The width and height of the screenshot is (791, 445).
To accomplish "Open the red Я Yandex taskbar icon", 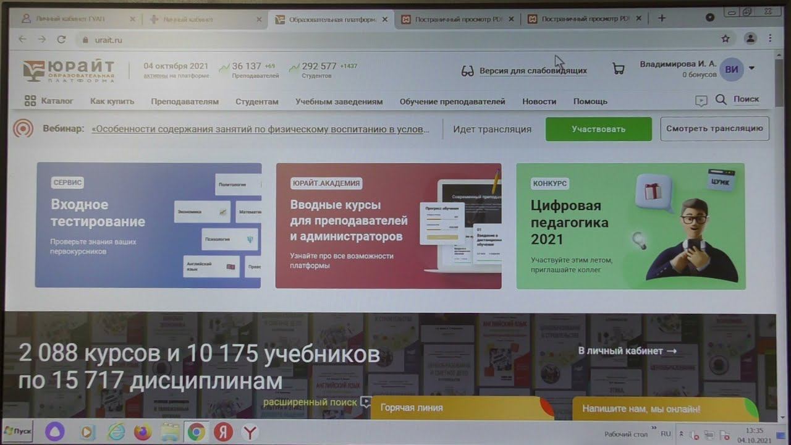I will [x=223, y=432].
